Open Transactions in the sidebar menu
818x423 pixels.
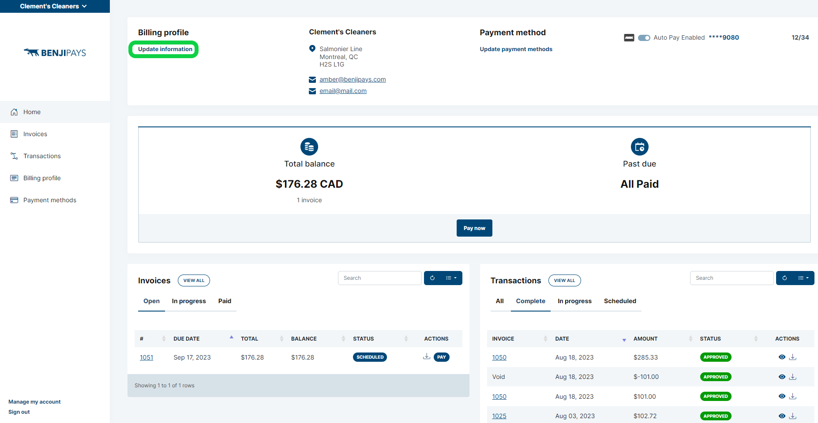(42, 156)
